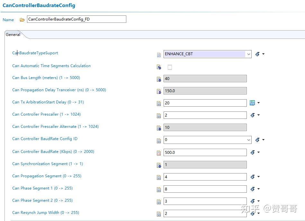
Task: Click the parameter icon for Can Controller Prescaller
Action: coord(159,116)
